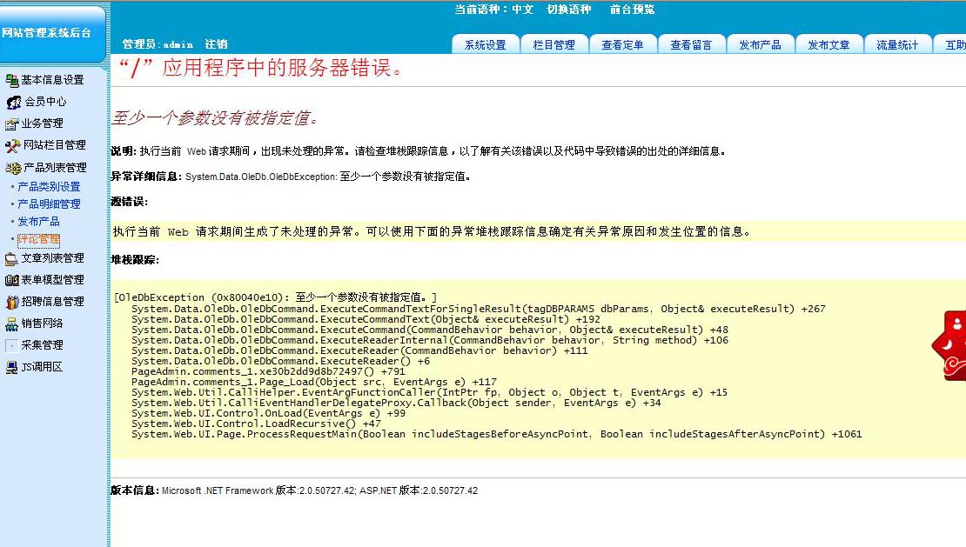
Task: Click the 表单模型管理 icon
Action: pyautogui.click(x=11, y=280)
